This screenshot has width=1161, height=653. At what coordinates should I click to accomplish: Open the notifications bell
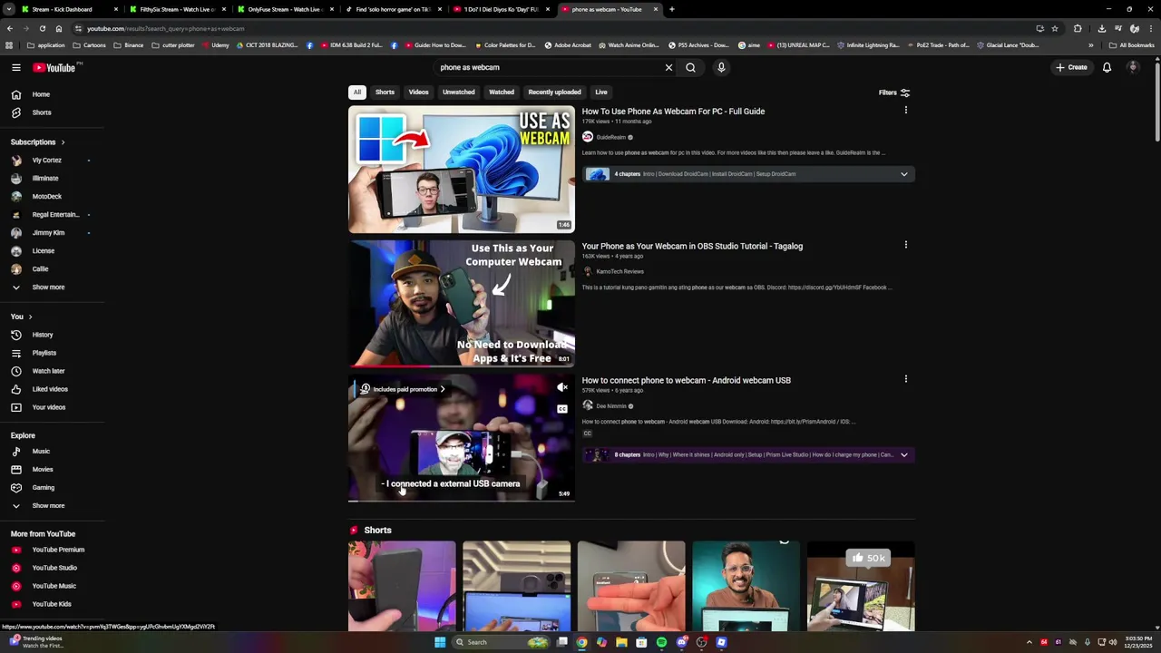(x=1107, y=67)
